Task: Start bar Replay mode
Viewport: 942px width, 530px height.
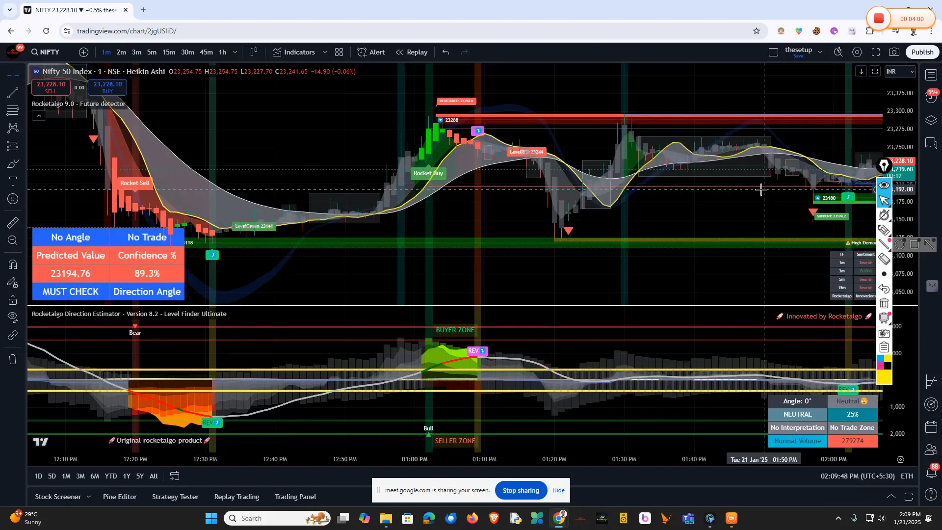Action: (412, 52)
